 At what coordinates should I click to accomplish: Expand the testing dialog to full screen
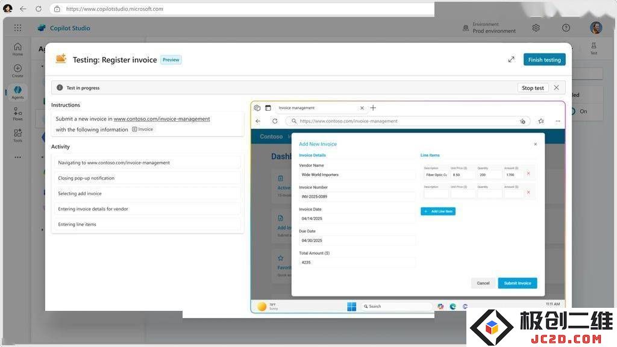pos(511,60)
